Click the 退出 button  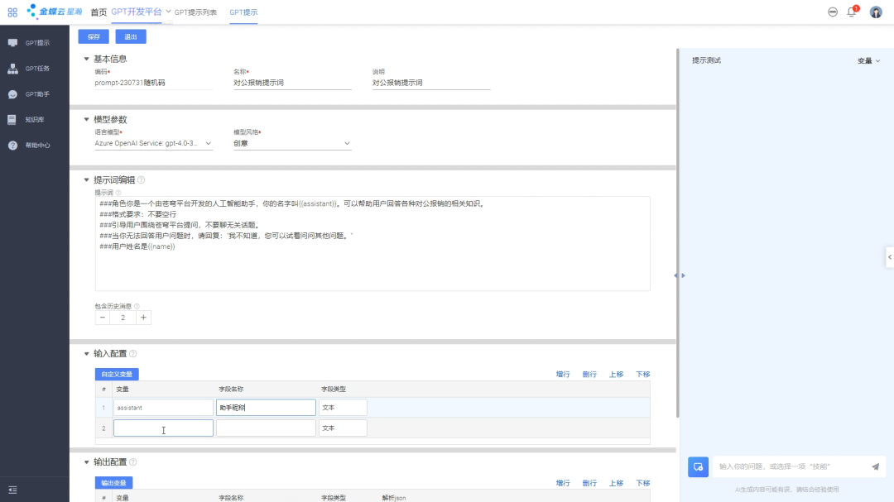pos(131,36)
